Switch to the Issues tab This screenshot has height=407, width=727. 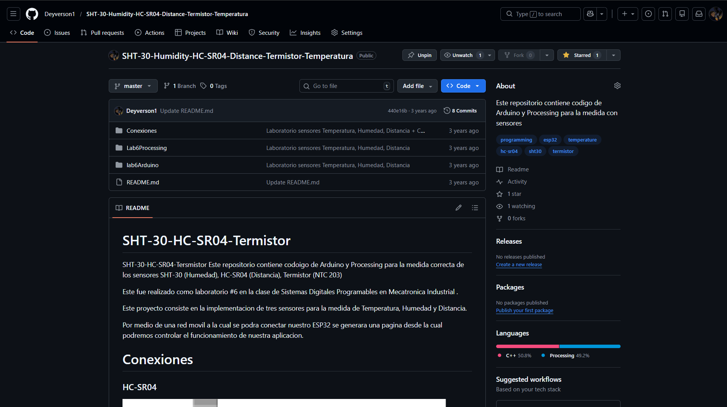(57, 33)
